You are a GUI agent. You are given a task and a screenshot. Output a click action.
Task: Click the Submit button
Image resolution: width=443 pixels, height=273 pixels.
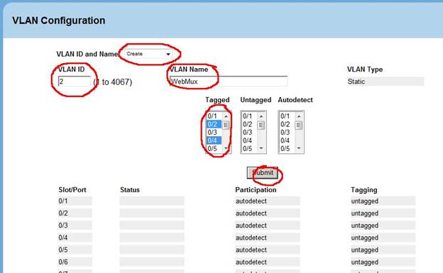[263, 172]
